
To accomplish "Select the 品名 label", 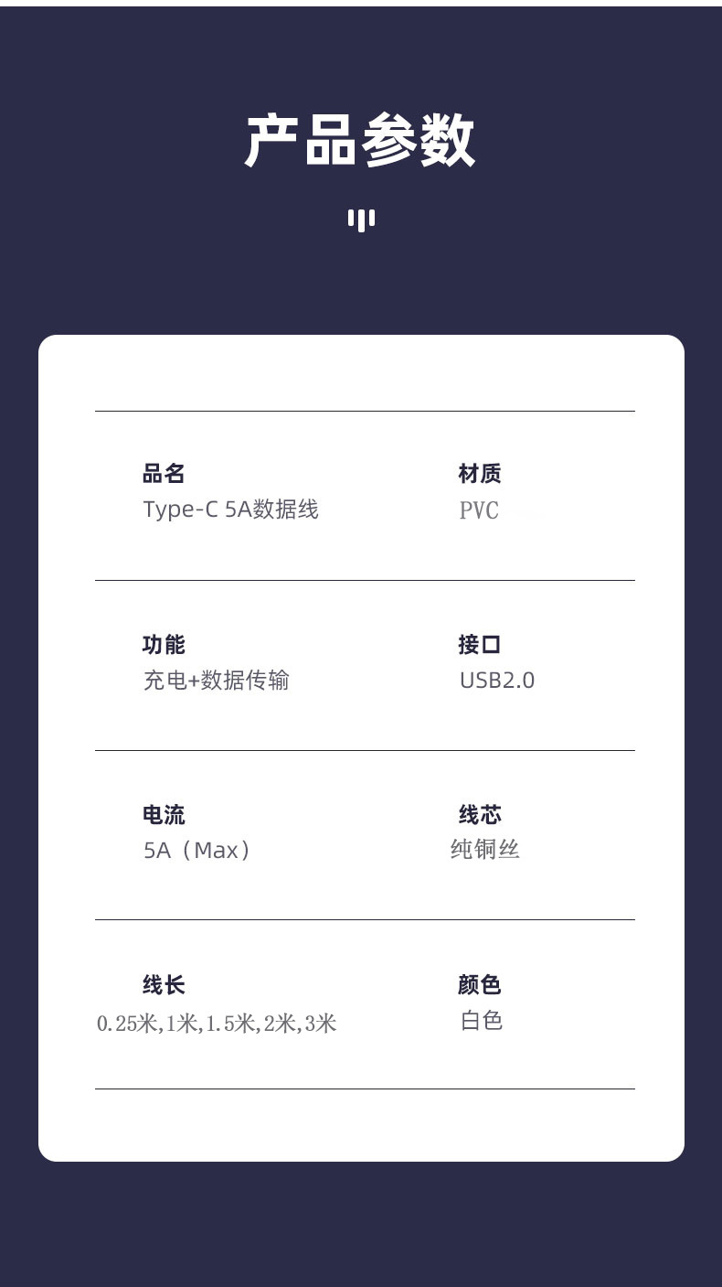I will tap(164, 474).
